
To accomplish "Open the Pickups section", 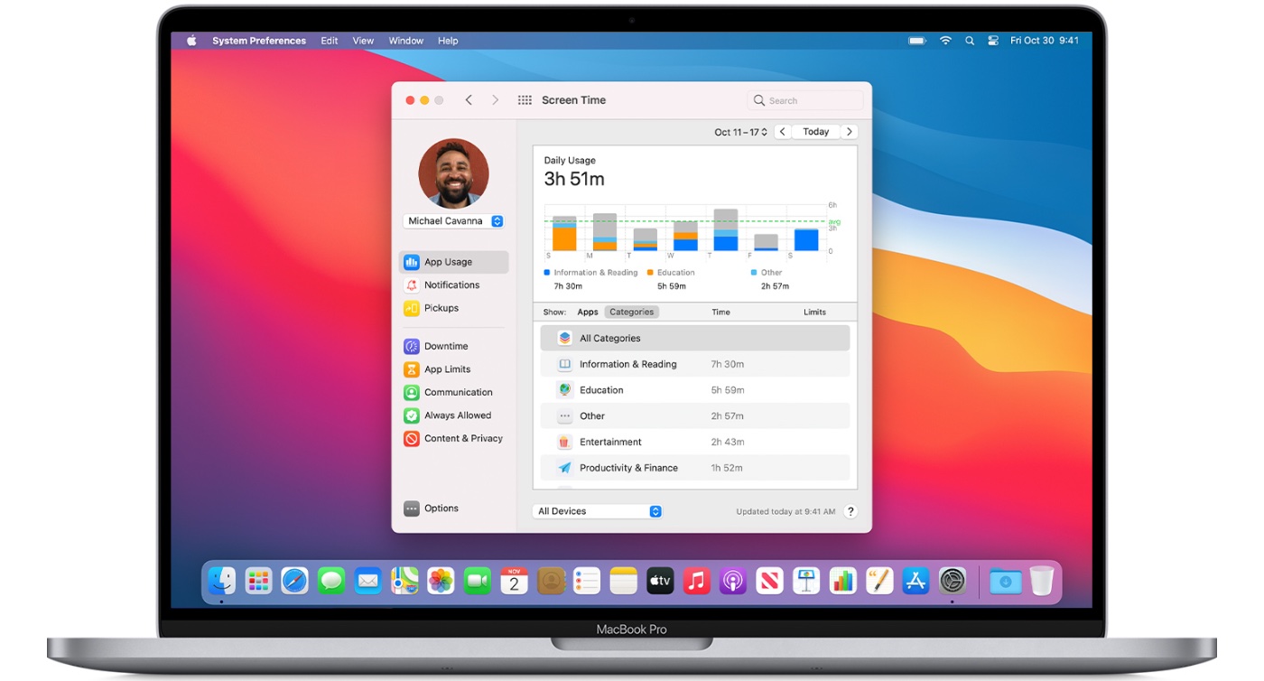I will (x=441, y=307).
